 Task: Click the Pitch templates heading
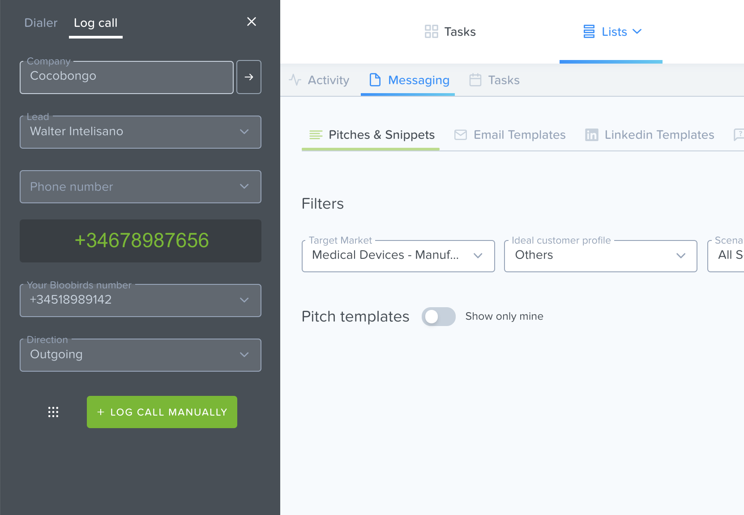point(355,317)
